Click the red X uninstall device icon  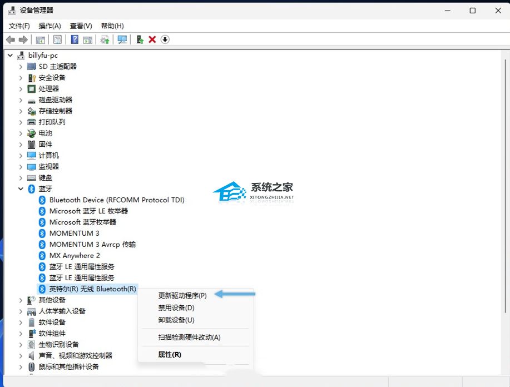coord(152,39)
